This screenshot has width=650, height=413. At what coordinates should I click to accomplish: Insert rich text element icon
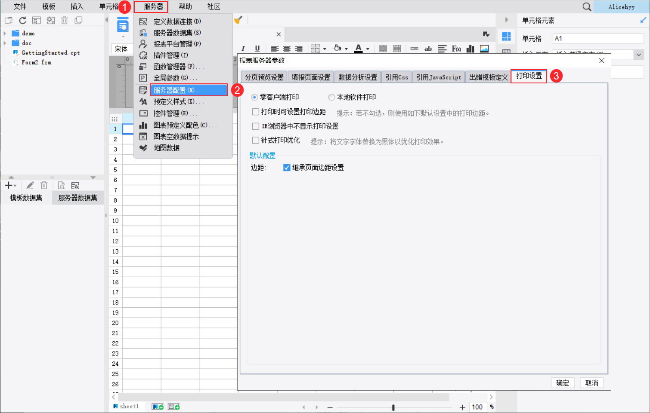click(442, 49)
